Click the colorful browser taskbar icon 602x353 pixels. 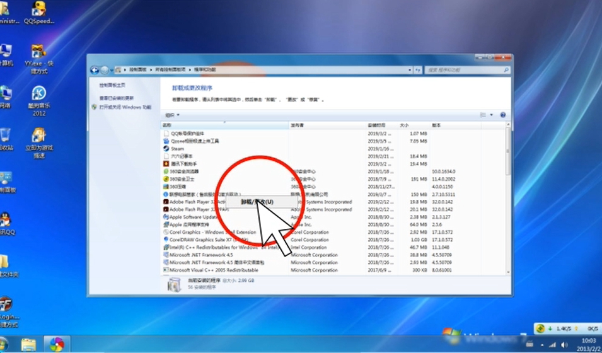57,344
